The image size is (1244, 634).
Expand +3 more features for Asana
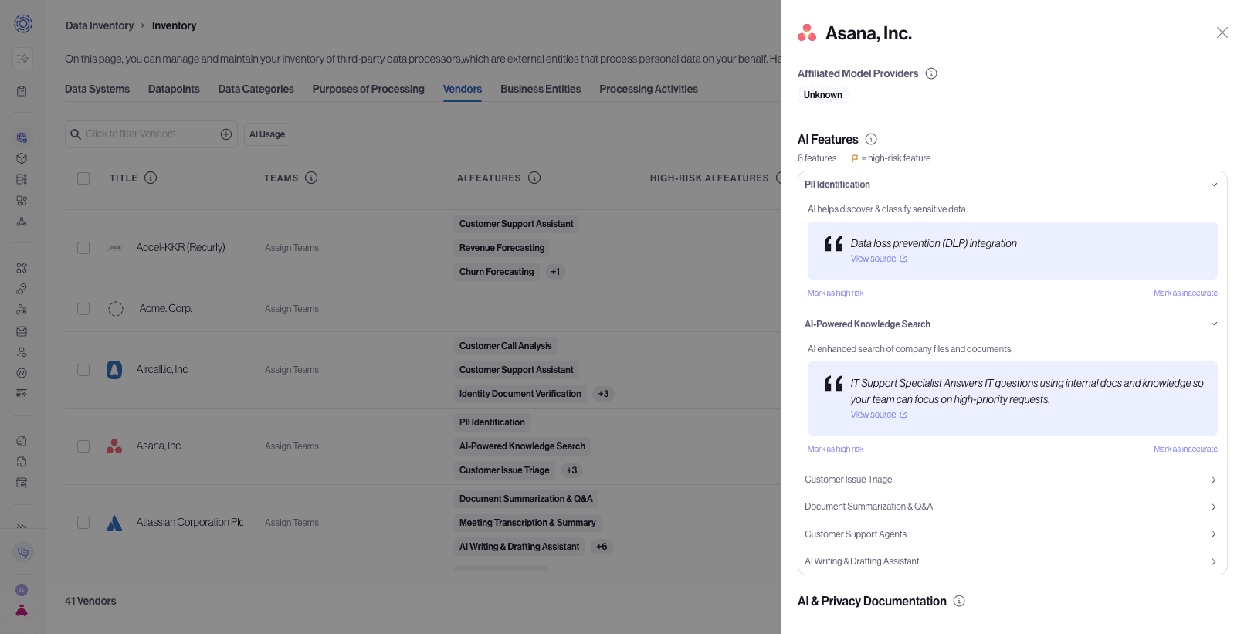click(571, 470)
